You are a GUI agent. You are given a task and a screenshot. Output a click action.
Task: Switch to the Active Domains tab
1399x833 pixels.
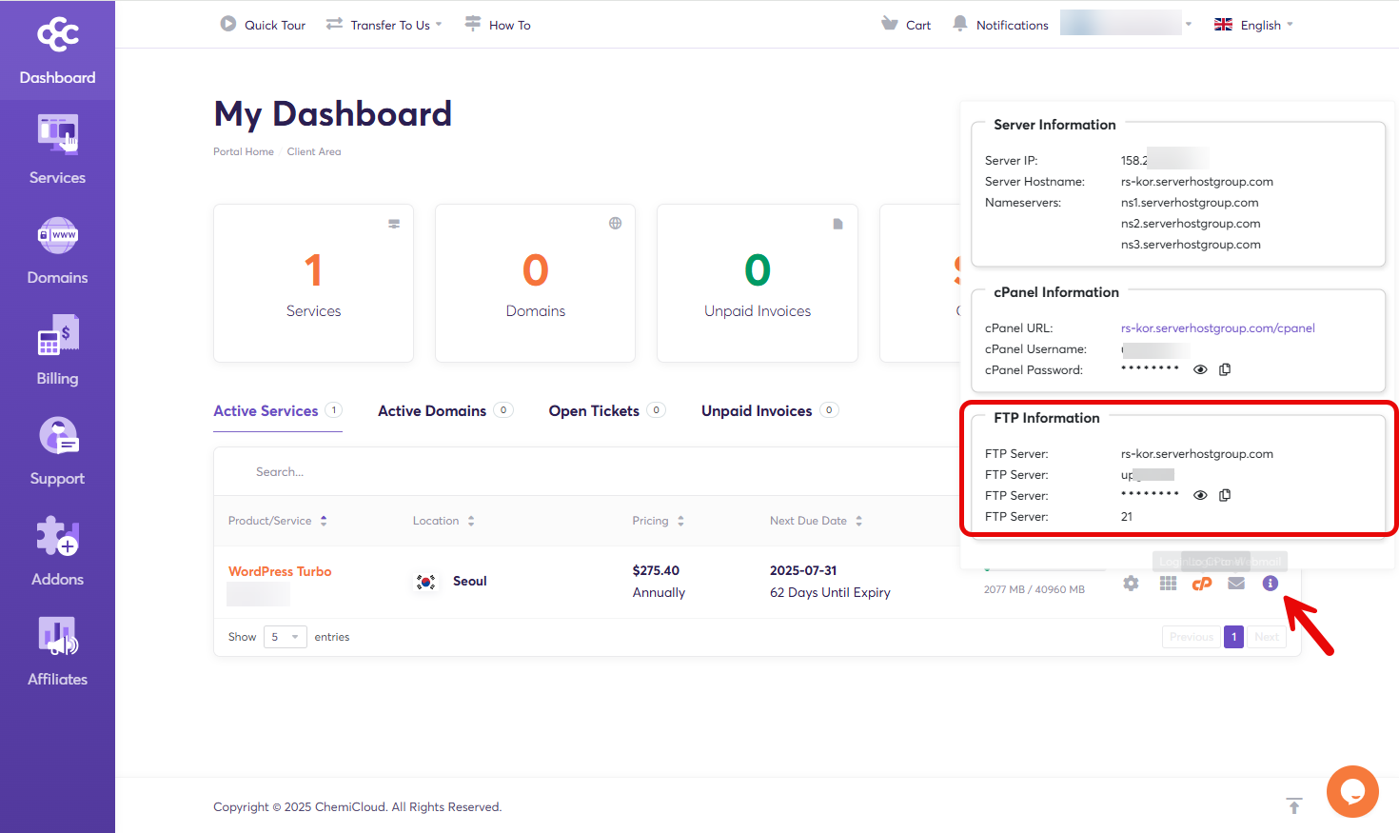point(445,411)
